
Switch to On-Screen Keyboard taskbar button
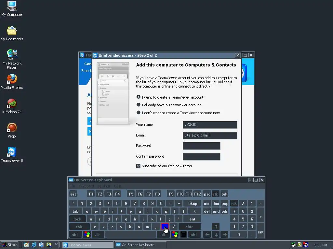(x=140, y=245)
